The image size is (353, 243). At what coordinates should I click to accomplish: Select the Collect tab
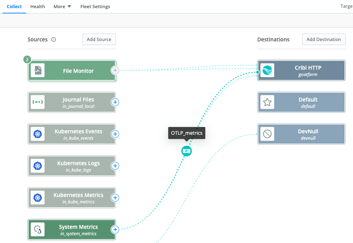[14, 6]
